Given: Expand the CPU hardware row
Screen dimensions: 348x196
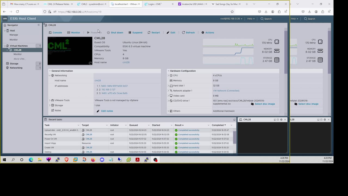Looking at the screenshot, I should coord(168,75).
